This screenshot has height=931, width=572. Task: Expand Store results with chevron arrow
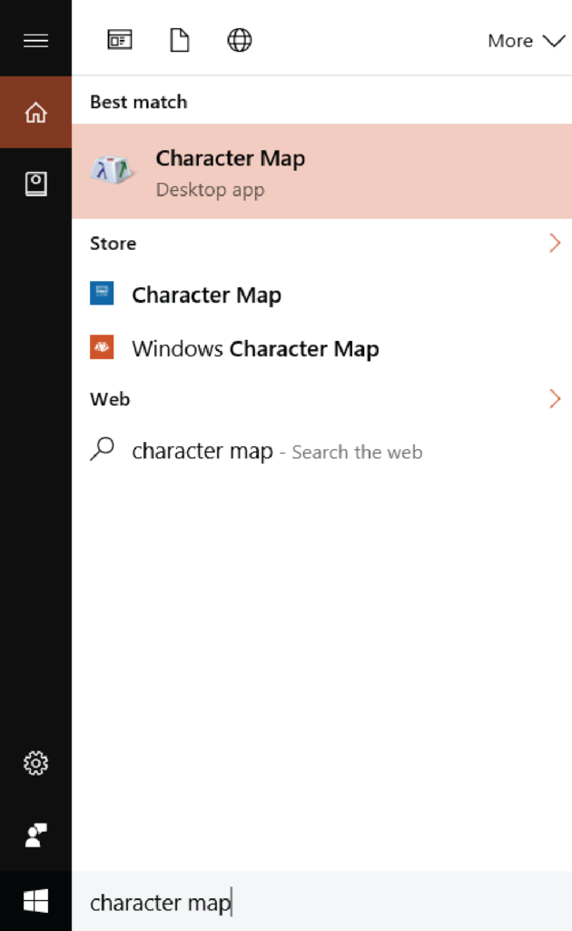[555, 243]
